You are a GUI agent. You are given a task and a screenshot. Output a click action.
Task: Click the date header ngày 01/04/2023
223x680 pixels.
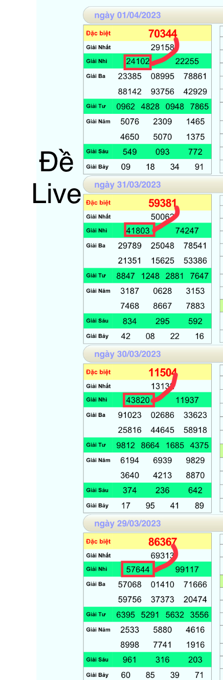click(127, 15)
